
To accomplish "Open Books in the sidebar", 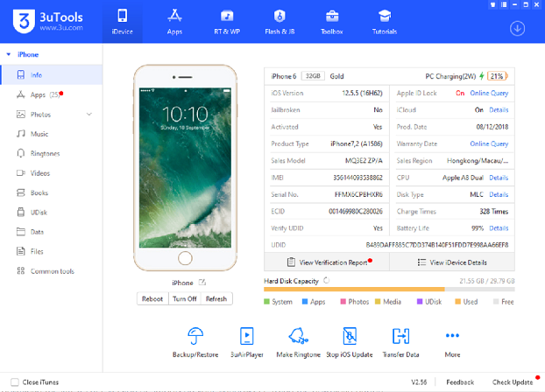I will (52, 192).
